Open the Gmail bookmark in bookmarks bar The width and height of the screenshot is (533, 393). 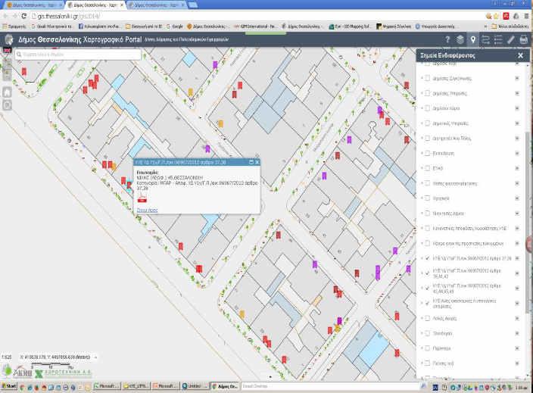pyautogui.click(x=51, y=27)
